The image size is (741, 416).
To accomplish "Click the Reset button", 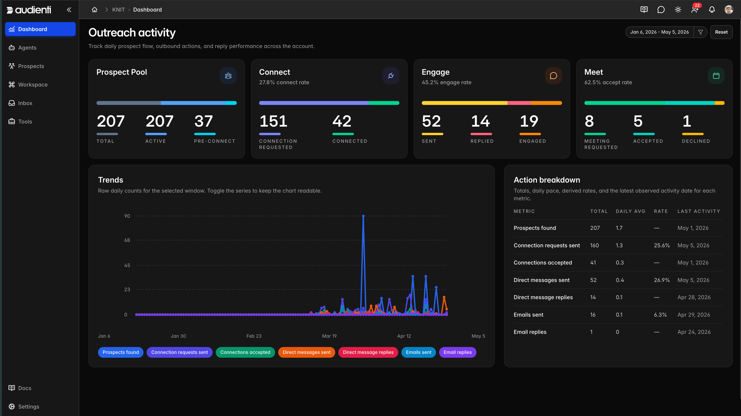I will [x=721, y=32].
